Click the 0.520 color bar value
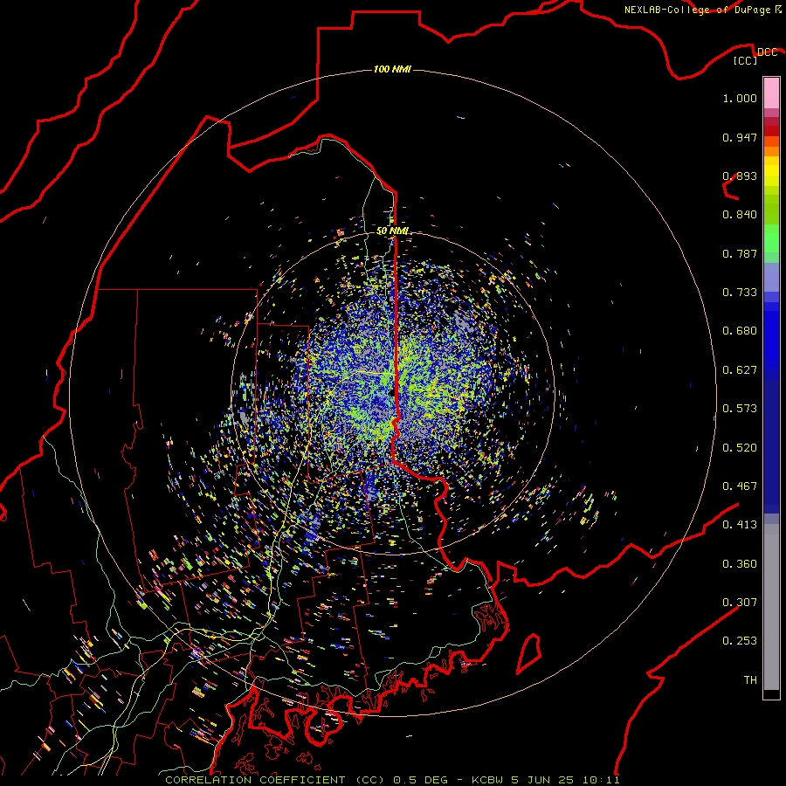The height and width of the screenshot is (786, 786). pyautogui.click(x=740, y=448)
